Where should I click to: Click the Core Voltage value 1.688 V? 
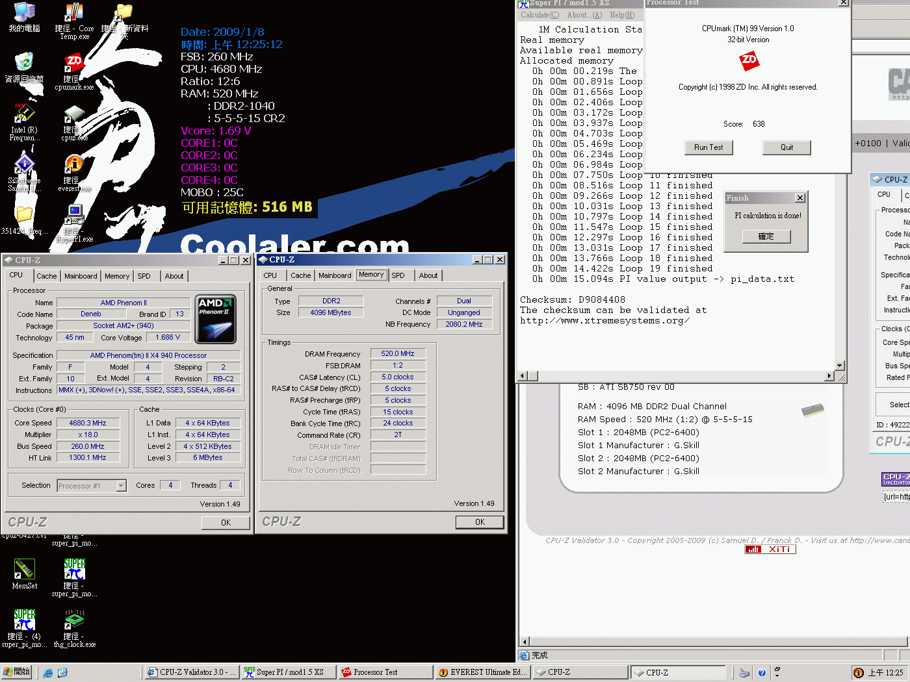click(x=168, y=337)
